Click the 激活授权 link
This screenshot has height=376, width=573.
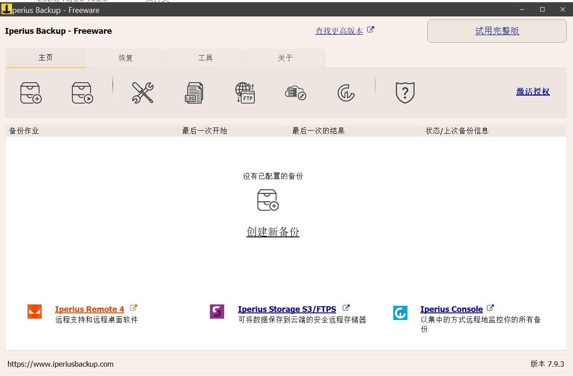533,92
